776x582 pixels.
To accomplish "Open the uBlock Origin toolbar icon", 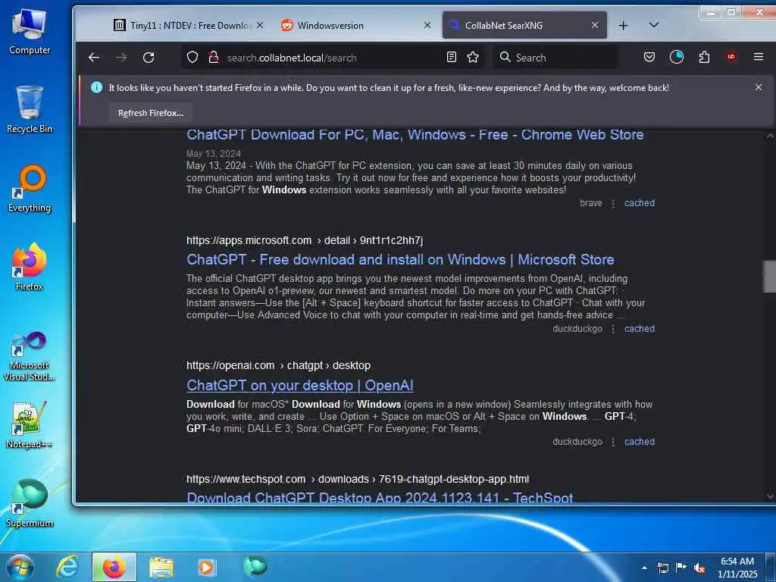I will [x=731, y=58].
